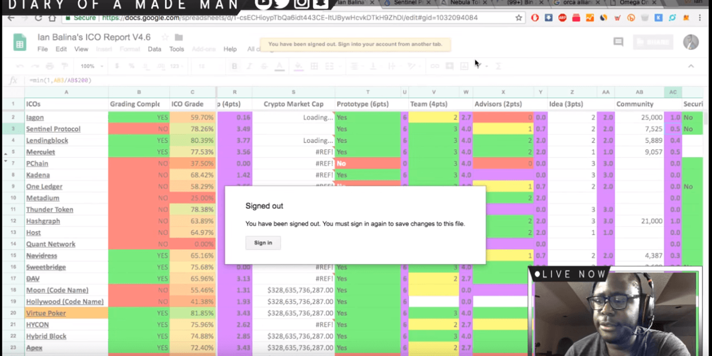Open the fill color picker
The height and width of the screenshot is (356, 712).
300,66
